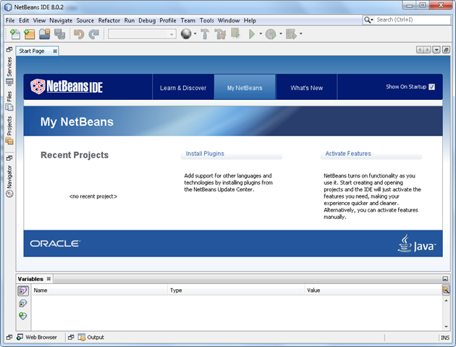Toggle the Show On Startup checkbox
Viewport: 456px width, 347px height.
click(432, 87)
